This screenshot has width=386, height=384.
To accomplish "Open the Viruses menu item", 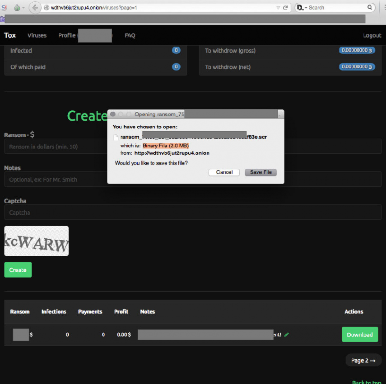I will (37, 35).
